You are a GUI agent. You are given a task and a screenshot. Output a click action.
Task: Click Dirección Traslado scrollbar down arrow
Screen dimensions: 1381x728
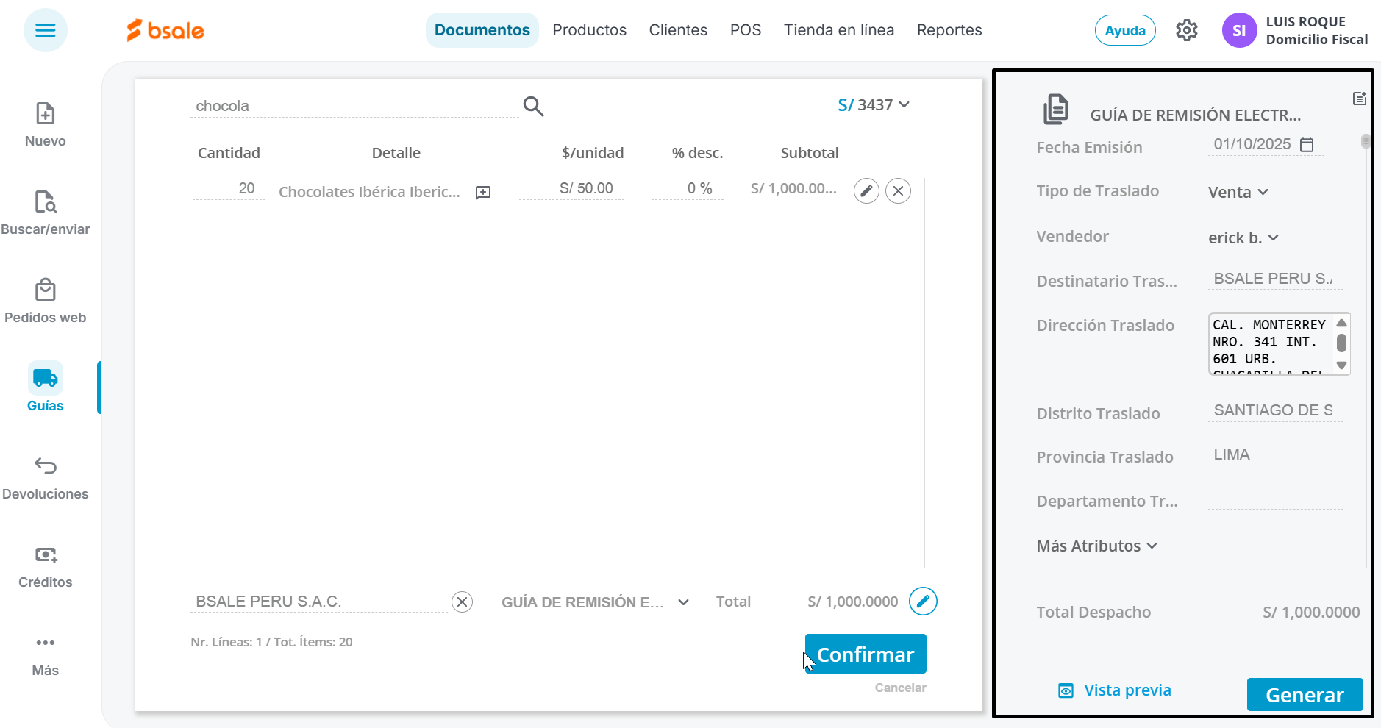[1342, 365]
